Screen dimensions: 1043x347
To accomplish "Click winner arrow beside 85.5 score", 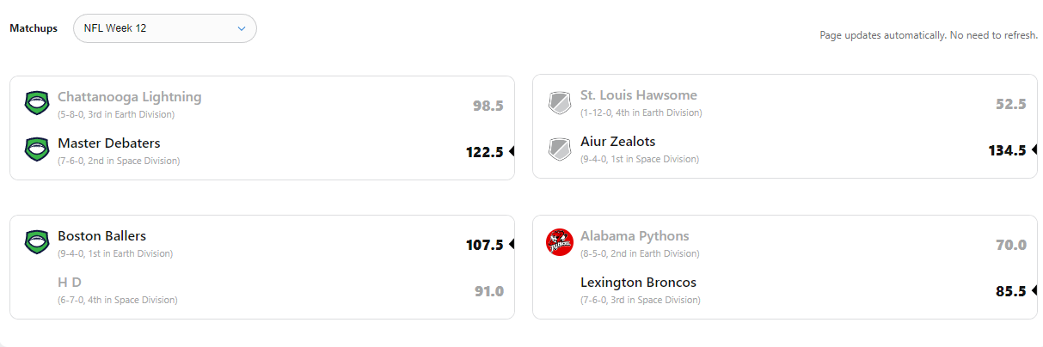I will (1034, 291).
